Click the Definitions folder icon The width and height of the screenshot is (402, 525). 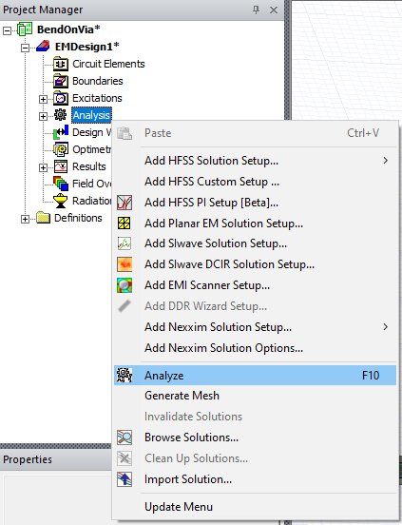tap(43, 218)
